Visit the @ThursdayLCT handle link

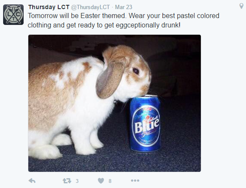pyautogui.click(x=91, y=7)
